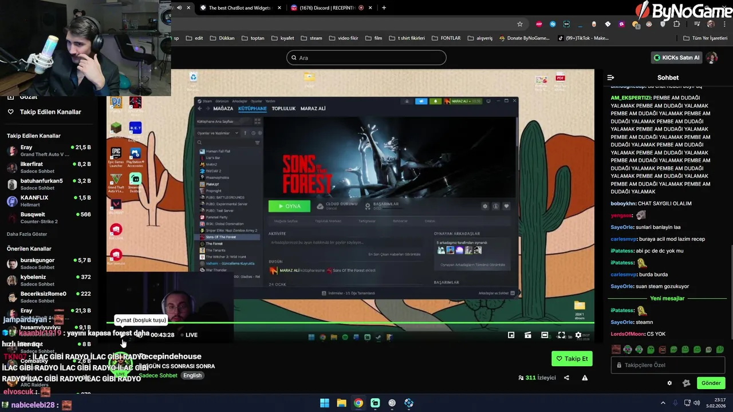Open the kıyafet bookmarks folder

[x=282, y=38]
